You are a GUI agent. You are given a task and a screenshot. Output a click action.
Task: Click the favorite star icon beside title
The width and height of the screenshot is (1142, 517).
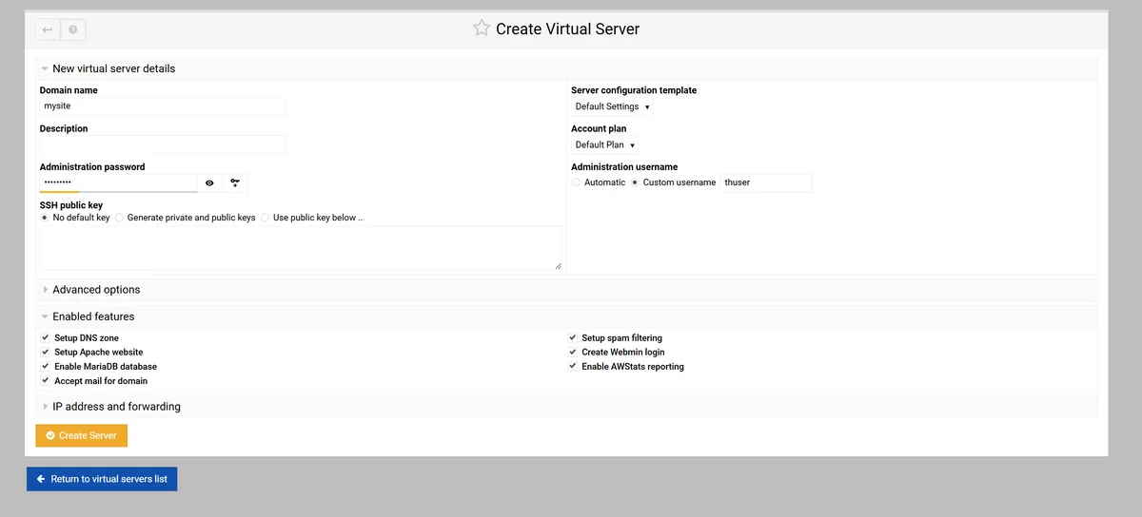(x=482, y=29)
